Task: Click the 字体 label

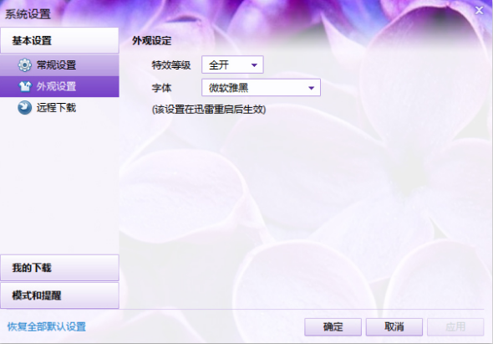Action: 161,88
